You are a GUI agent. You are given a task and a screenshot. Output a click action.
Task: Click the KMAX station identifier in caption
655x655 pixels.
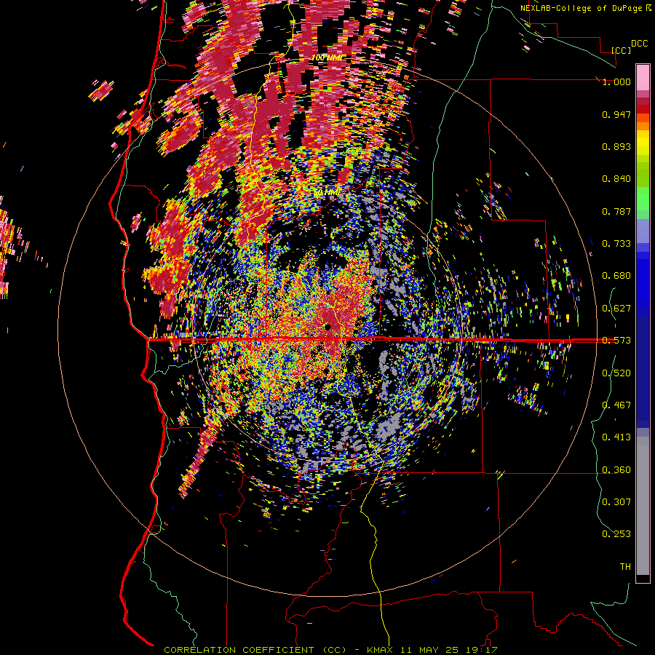(x=380, y=650)
